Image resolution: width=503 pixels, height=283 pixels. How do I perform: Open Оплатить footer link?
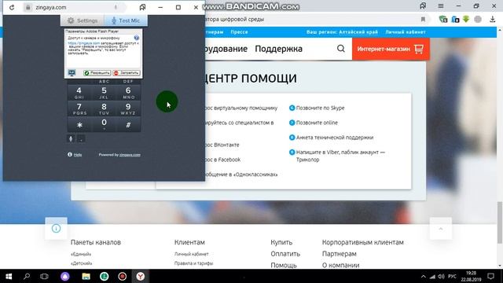point(285,254)
